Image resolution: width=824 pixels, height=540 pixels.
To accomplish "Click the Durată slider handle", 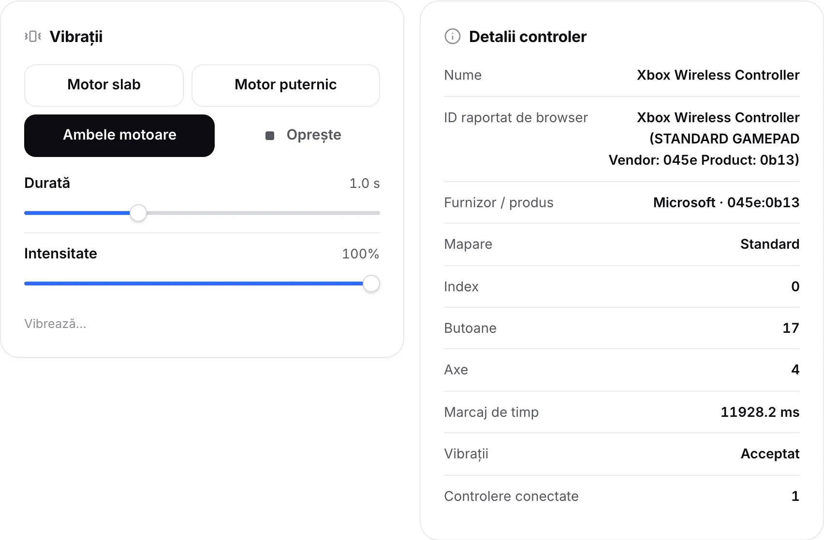I will pyautogui.click(x=138, y=213).
